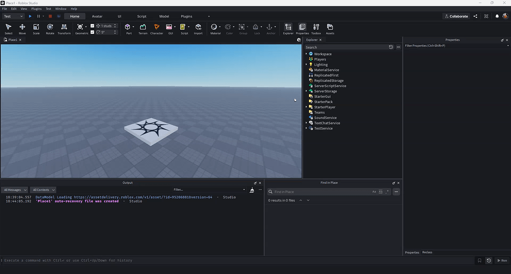The image size is (511, 274).
Task: Start playtest with the Play icon
Action: pos(30,16)
